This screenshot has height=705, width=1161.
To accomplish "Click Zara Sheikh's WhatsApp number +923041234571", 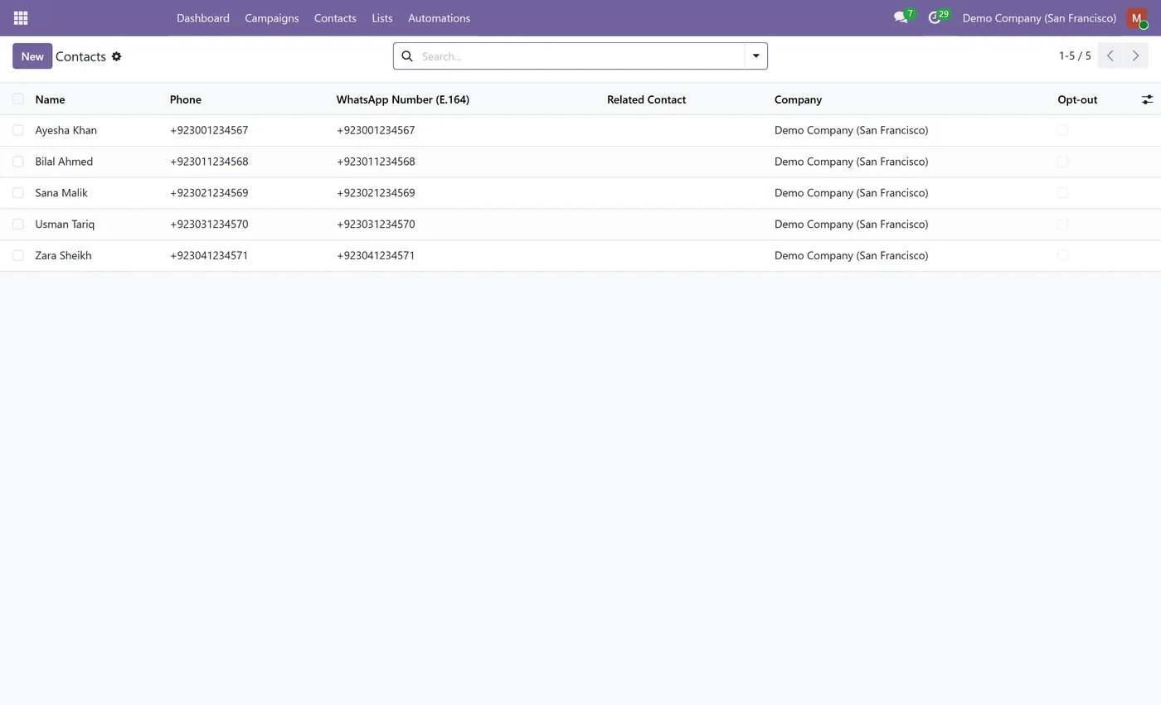I will (x=376, y=256).
